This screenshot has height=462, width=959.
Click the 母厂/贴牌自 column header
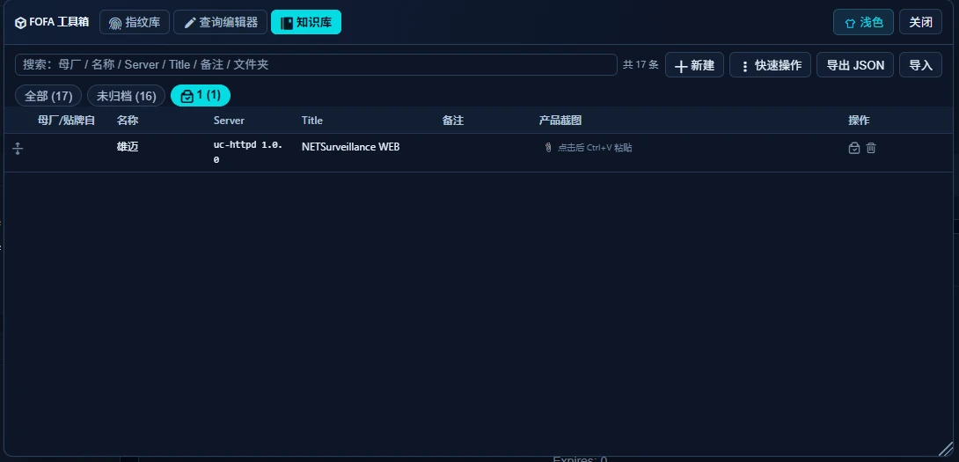coord(67,121)
